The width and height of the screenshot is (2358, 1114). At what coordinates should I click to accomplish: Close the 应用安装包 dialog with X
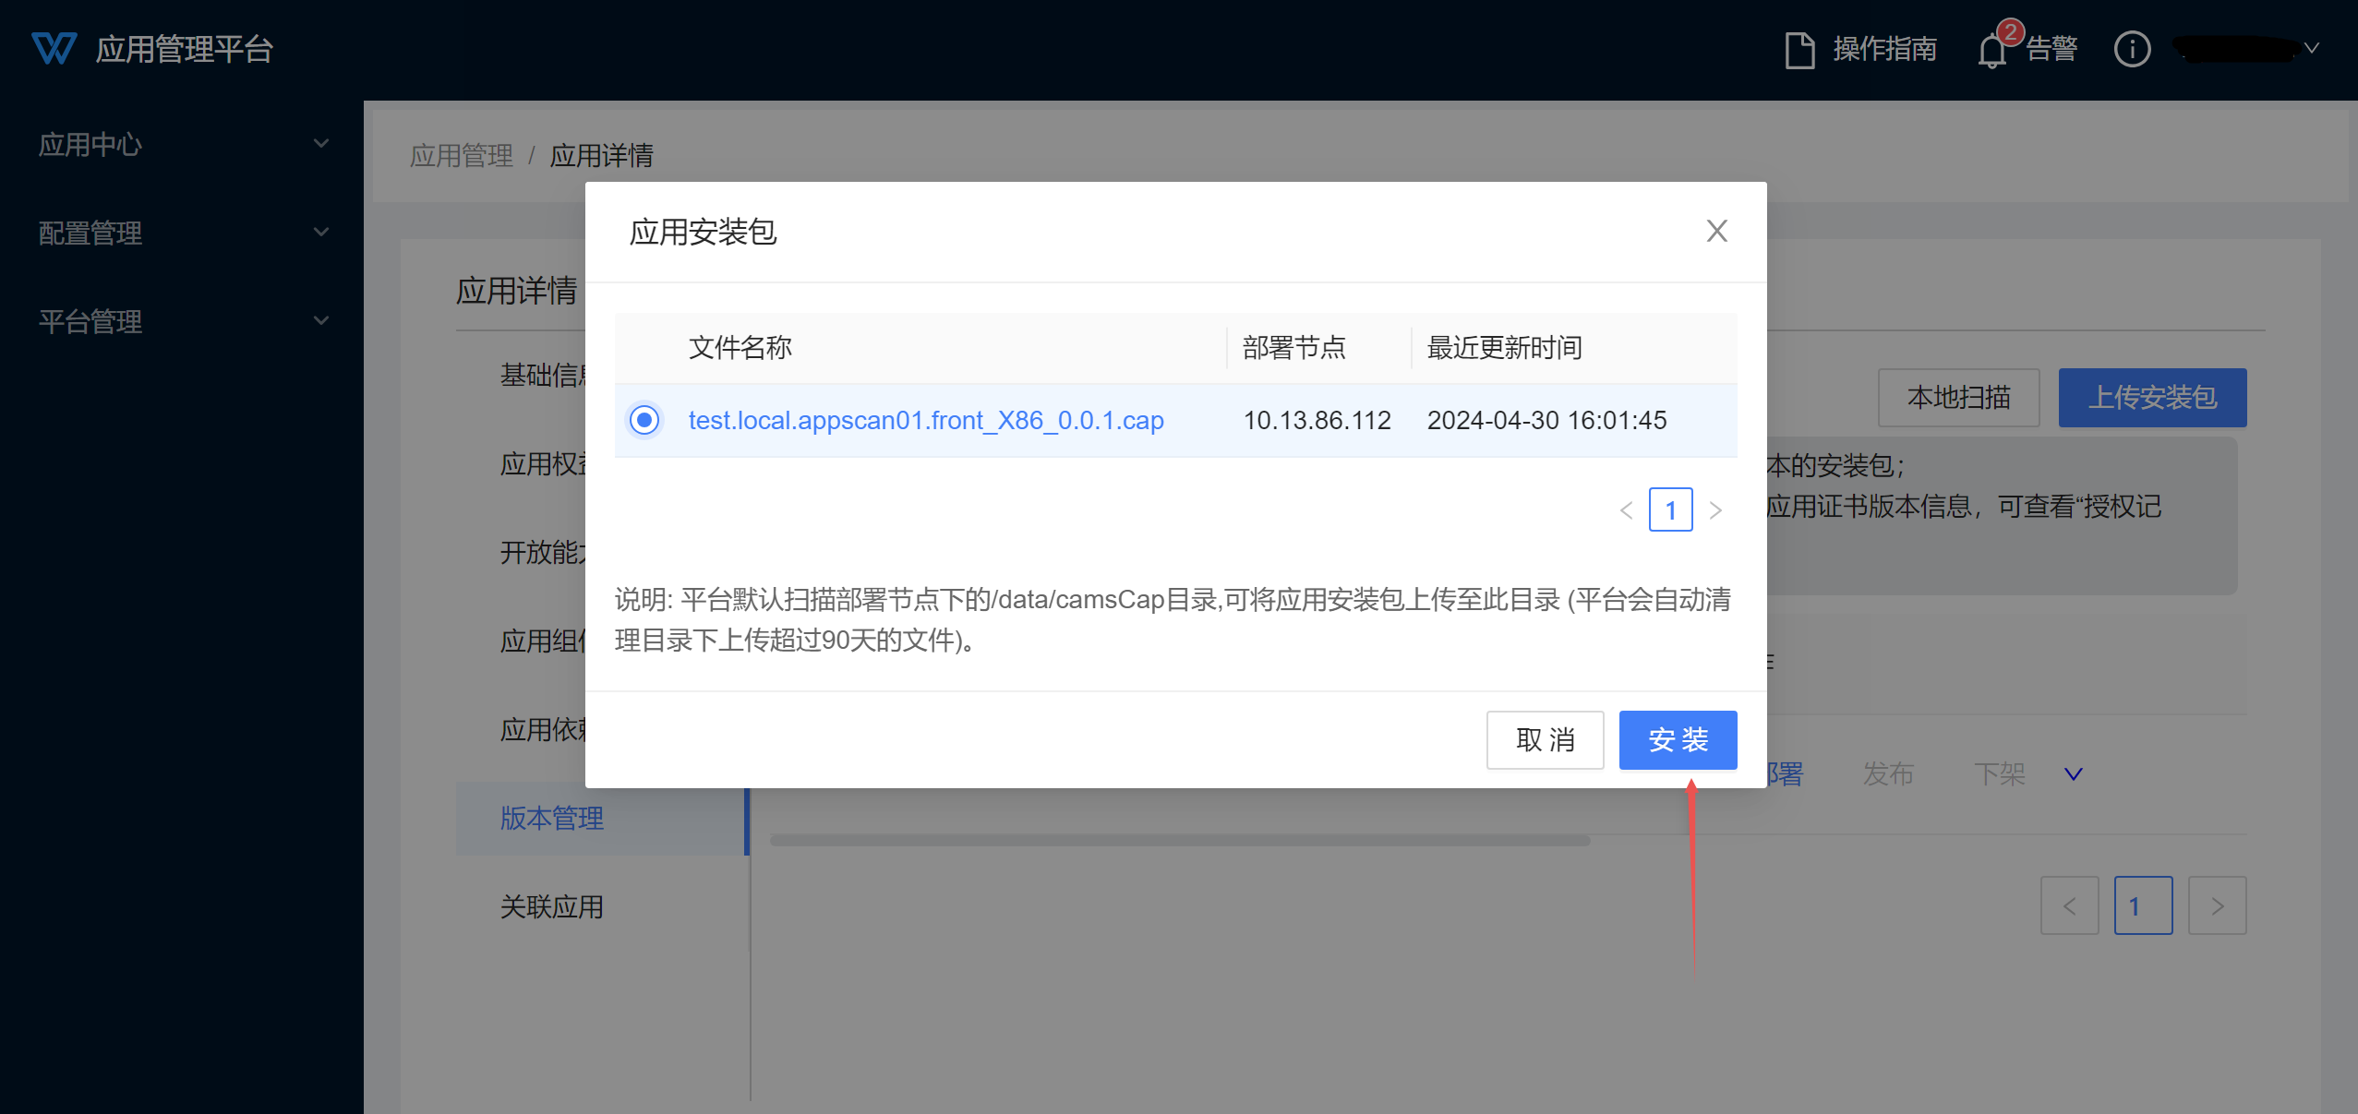click(x=1716, y=231)
